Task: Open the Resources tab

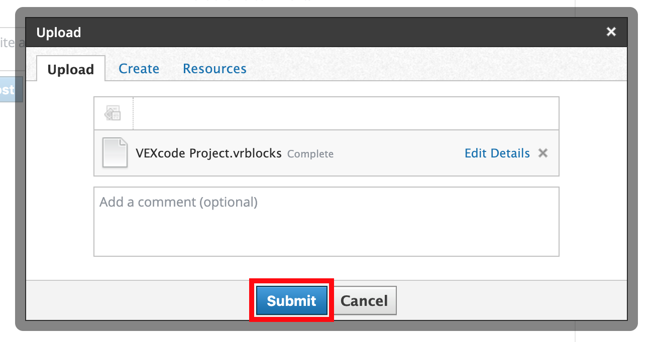Action: [214, 69]
